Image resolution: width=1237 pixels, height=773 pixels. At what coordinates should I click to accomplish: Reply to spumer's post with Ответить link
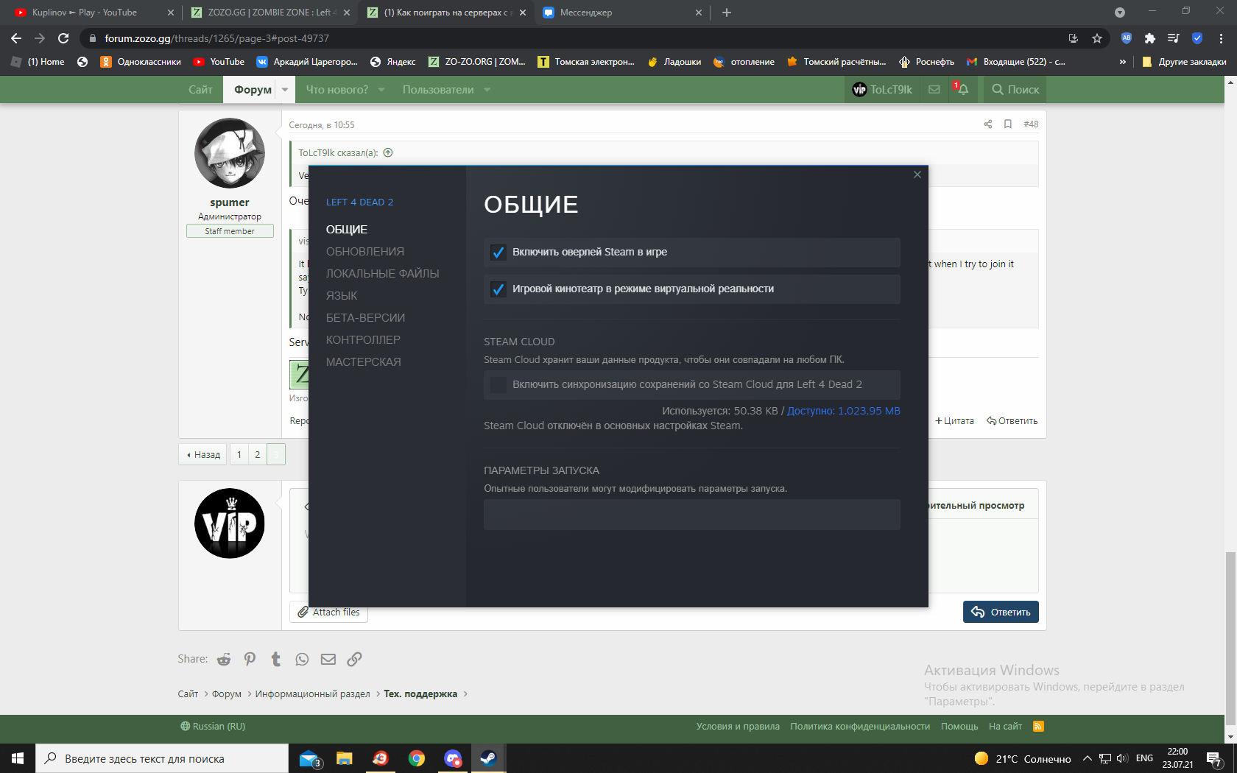(x=1012, y=421)
